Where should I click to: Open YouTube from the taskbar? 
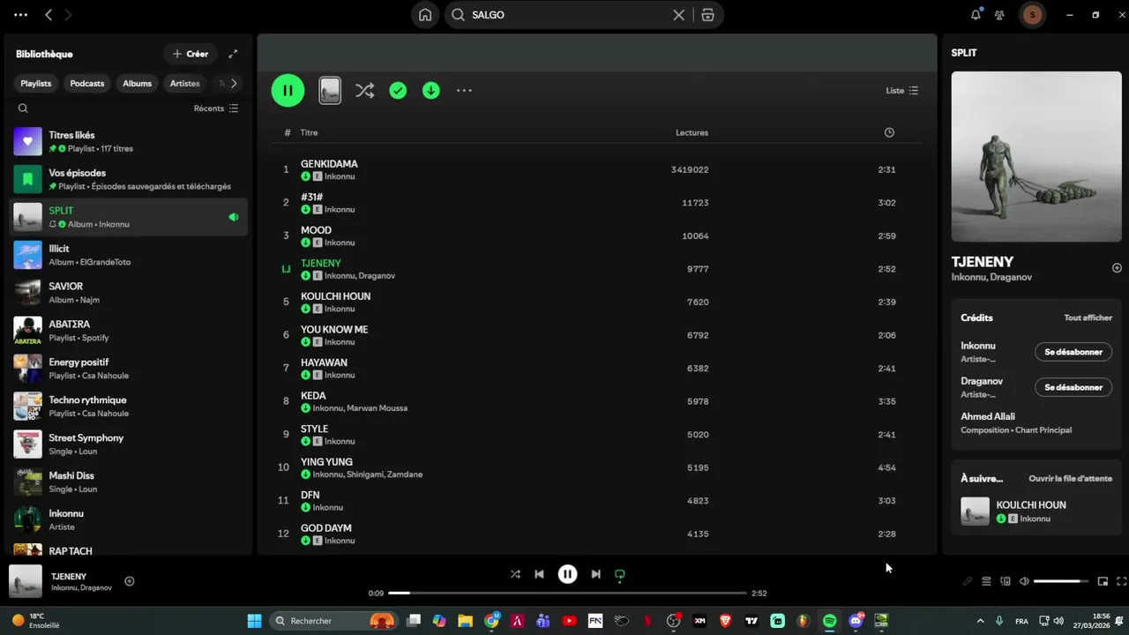[x=569, y=621]
